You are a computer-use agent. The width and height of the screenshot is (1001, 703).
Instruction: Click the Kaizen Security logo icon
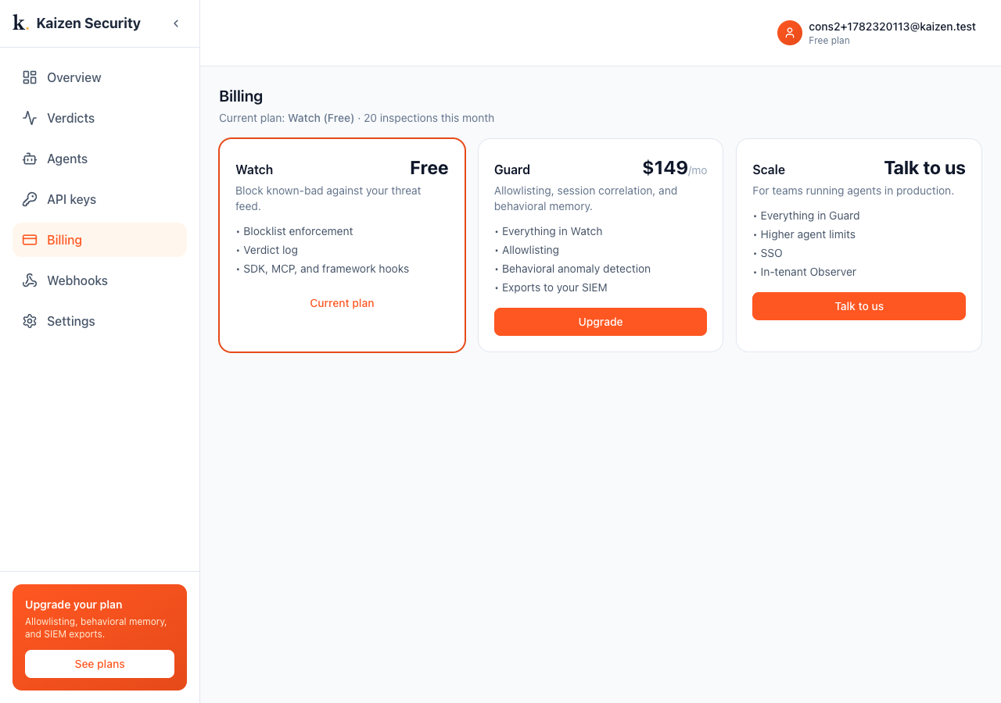(20, 23)
